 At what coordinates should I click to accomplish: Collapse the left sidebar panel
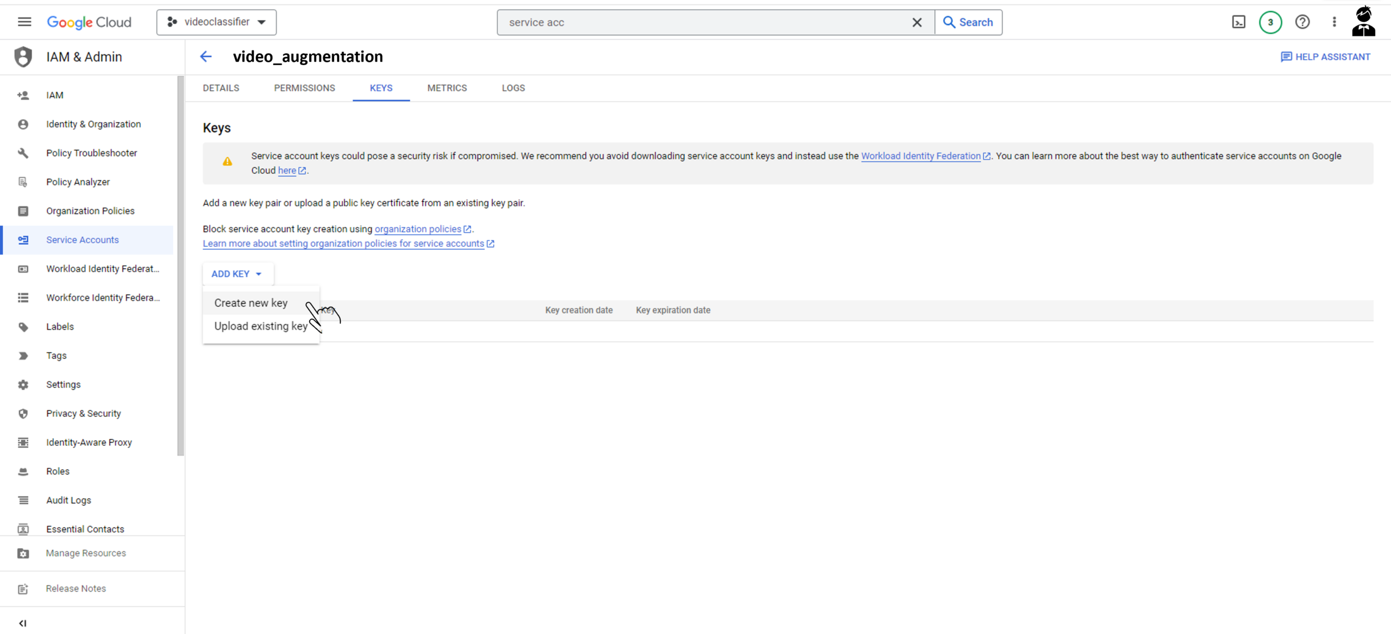(23, 623)
